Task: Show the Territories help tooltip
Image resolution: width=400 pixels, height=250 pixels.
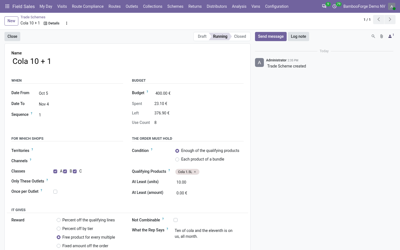Action: (x=32, y=149)
